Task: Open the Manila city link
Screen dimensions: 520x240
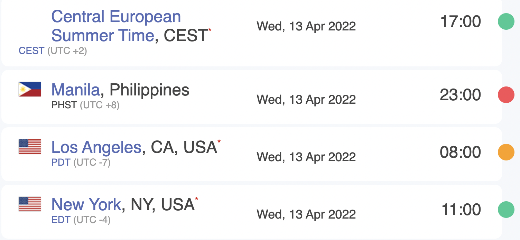Action: coord(75,90)
